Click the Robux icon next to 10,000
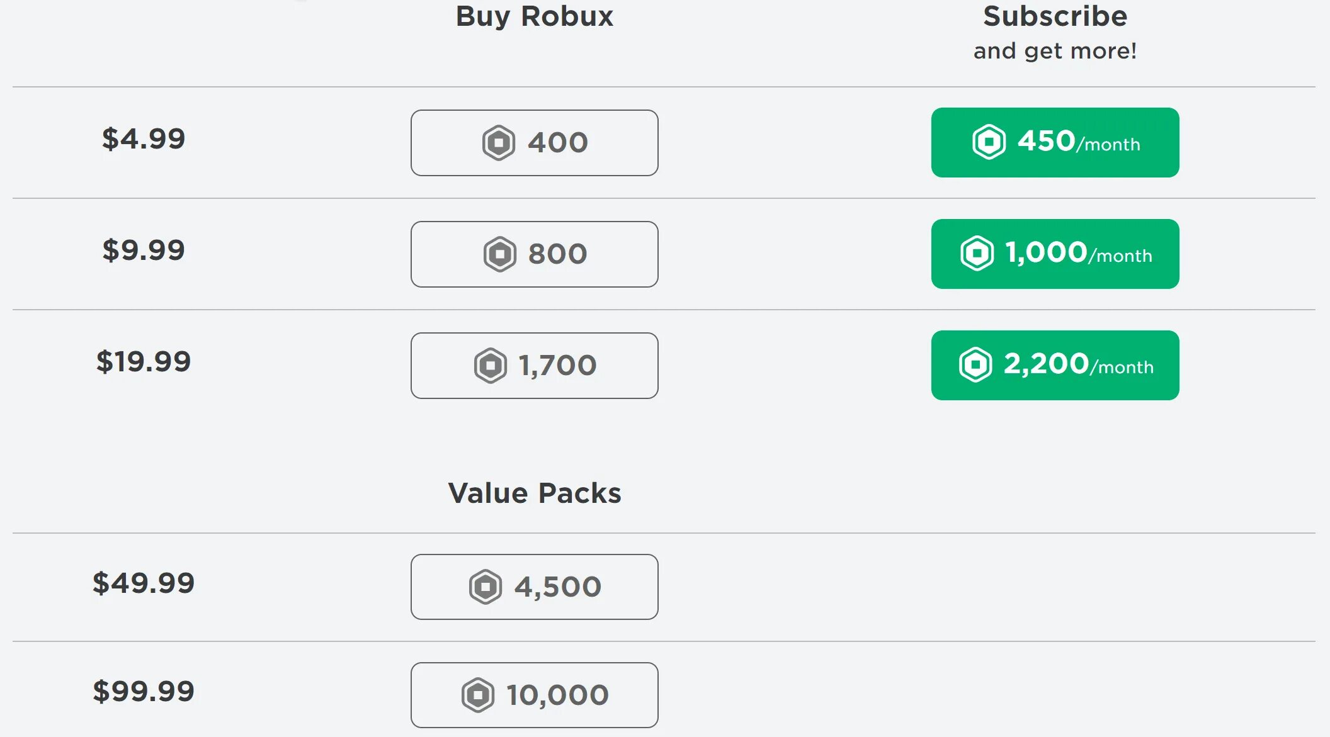The image size is (1330, 737). coord(478,695)
